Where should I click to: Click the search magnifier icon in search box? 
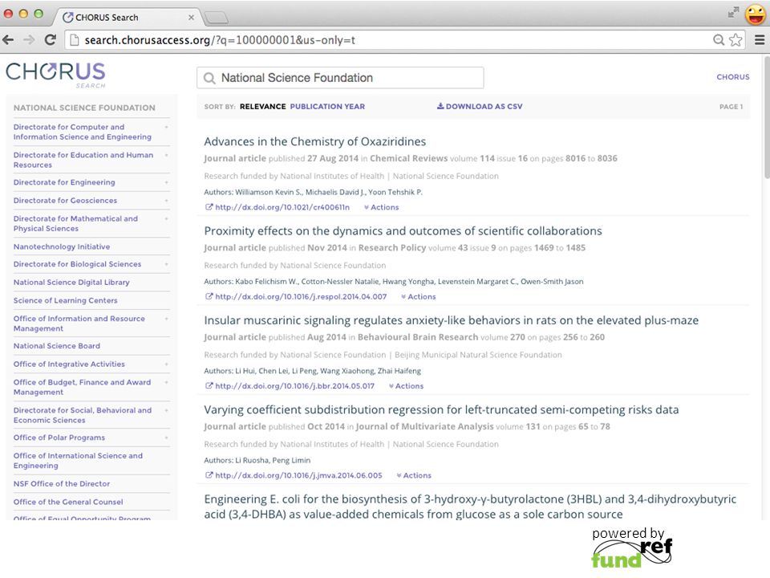coord(209,78)
